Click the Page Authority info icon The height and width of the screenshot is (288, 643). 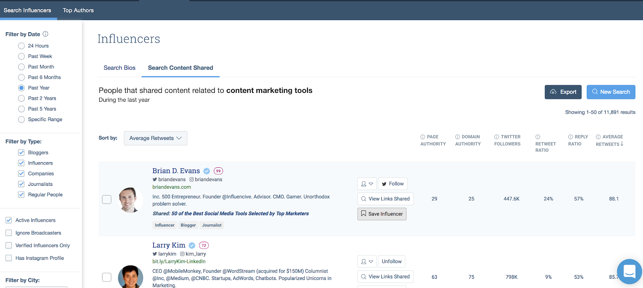pos(423,137)
